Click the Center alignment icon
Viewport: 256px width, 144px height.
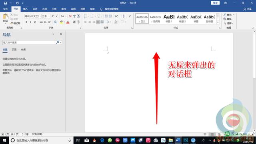tap(90, 22)
